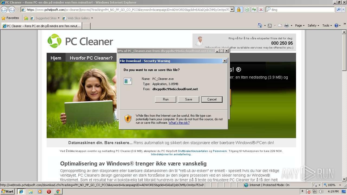Open the Page menu

(x=300, y=25)
